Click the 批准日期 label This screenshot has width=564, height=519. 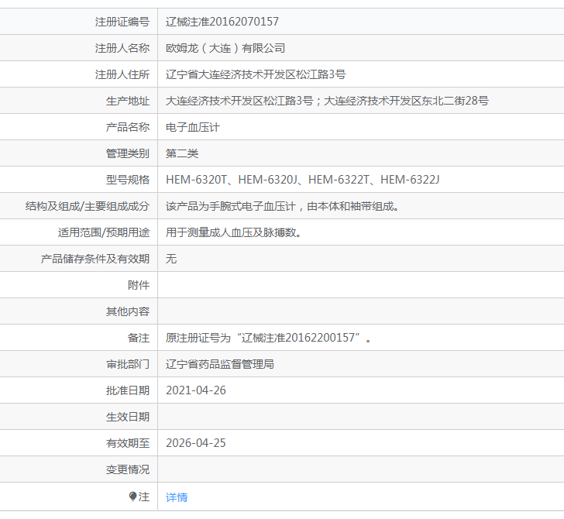coord(128,390)
